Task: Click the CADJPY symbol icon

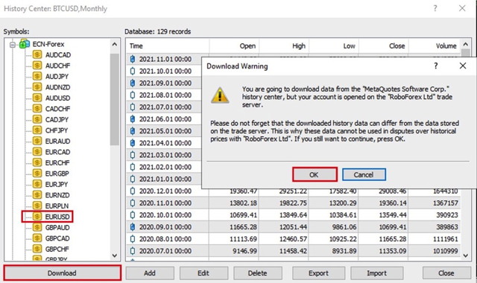Action: [37, 119]
